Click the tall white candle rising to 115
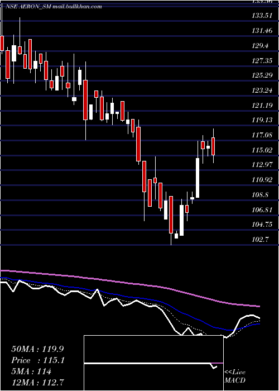The width and height of the screenshot is (279, 391). [x=198, y=178]
